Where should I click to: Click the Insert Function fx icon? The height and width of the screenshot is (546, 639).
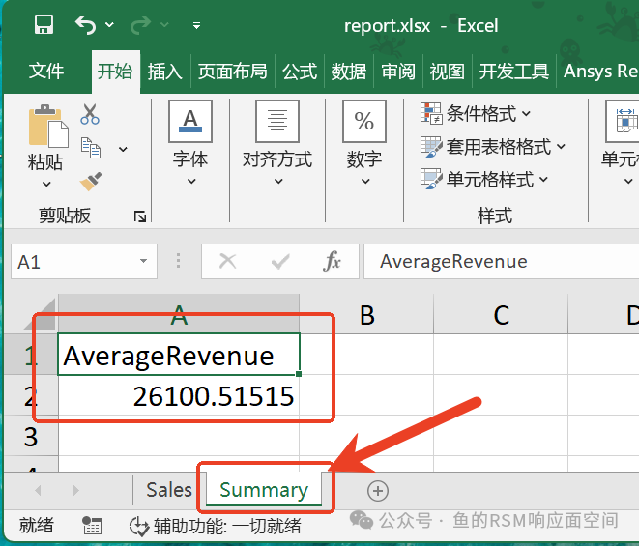pos(332,261)
